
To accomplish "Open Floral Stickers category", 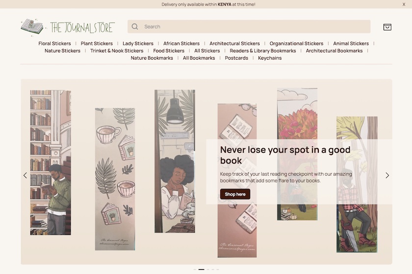I will point(54,44).
